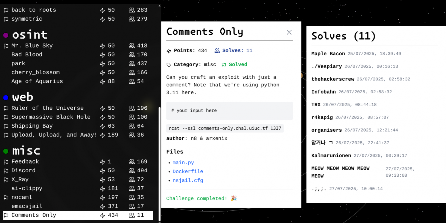Click the flag icon next to Mr. Blue Sky

[x=6, y=46]
